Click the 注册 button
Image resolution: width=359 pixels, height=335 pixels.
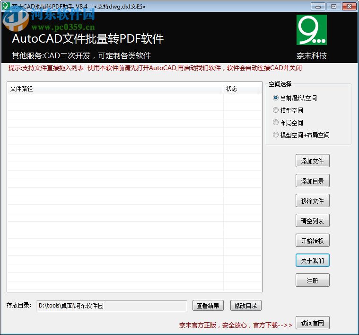coord(312,280)
